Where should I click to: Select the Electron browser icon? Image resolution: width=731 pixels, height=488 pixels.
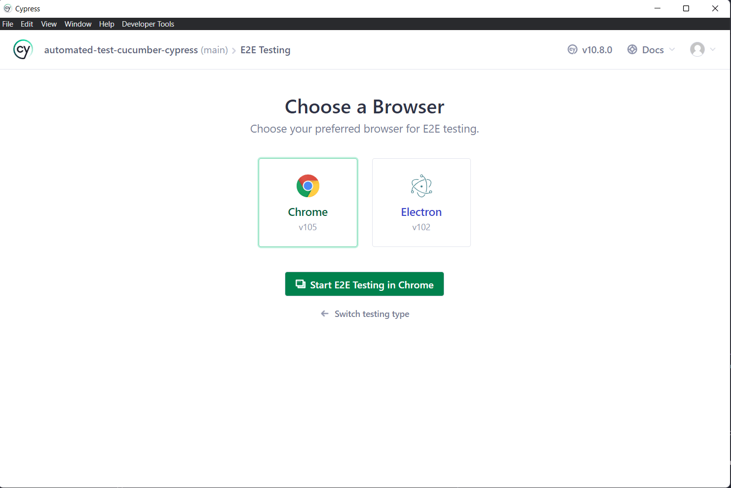point(421,186)
